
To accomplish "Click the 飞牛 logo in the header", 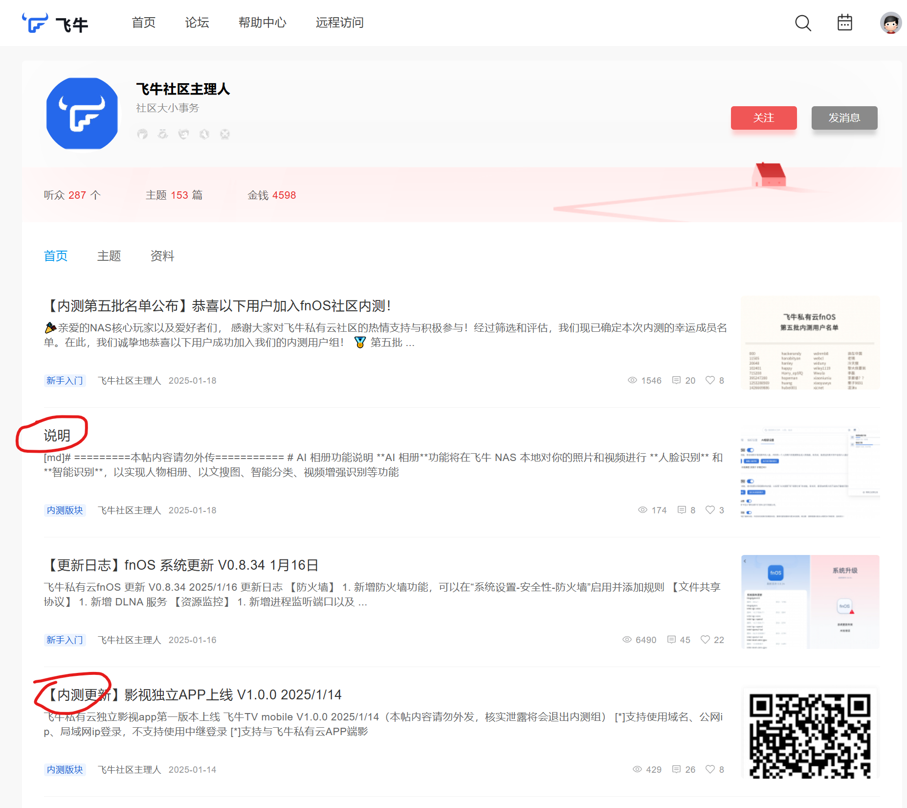I will [55, 23].
